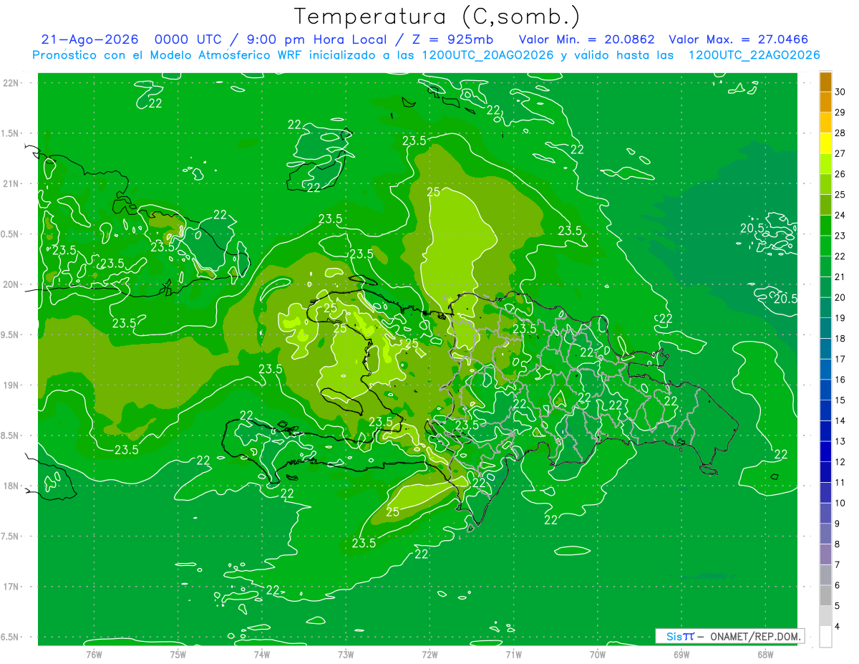Click the "19" label on the color scale
Image resolution: width=859 pixels, height=664 pixels.
[840, 318]
